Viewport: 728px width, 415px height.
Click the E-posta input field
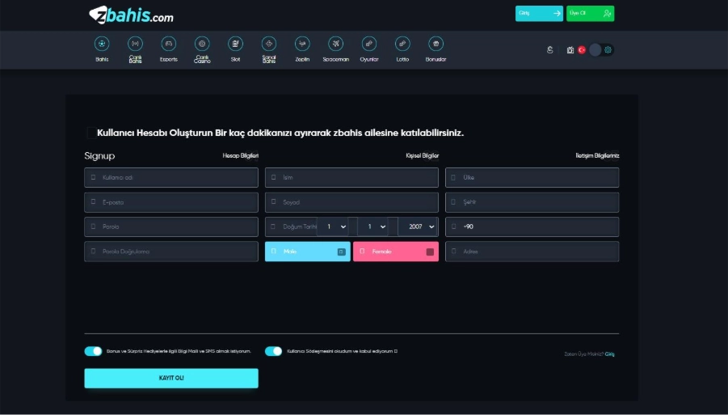coord(171,202)
